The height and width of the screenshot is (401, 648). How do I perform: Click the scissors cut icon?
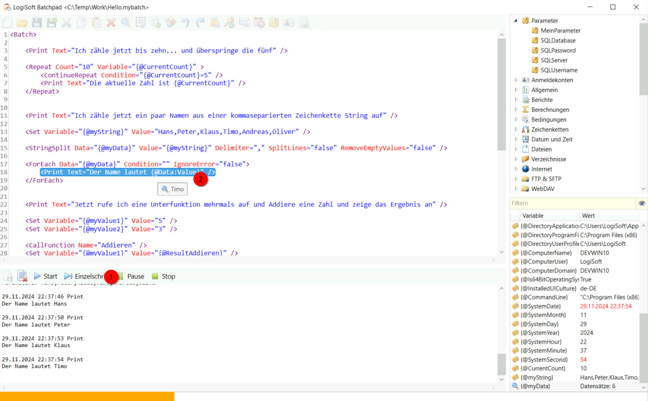pos(66,23)
